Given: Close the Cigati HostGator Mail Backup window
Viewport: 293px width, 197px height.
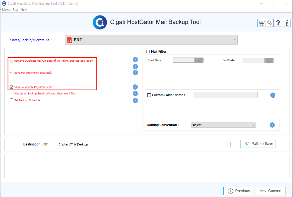Looking at the screenshot, I should [286, 4].
